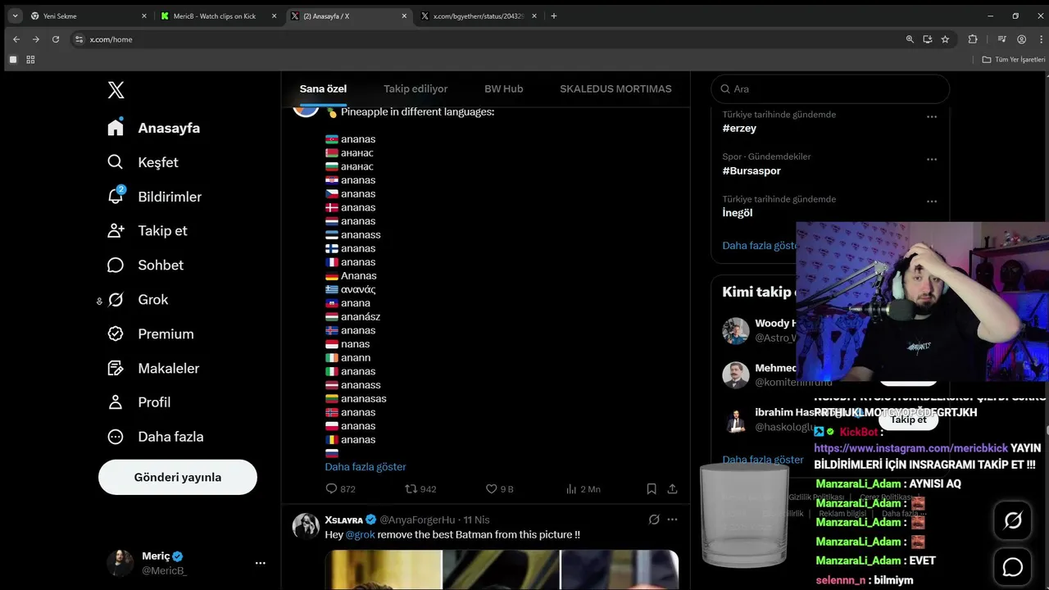The image size is (1049, 590).
Task: Open site information icon beside x.com/home
Action: 79,39
